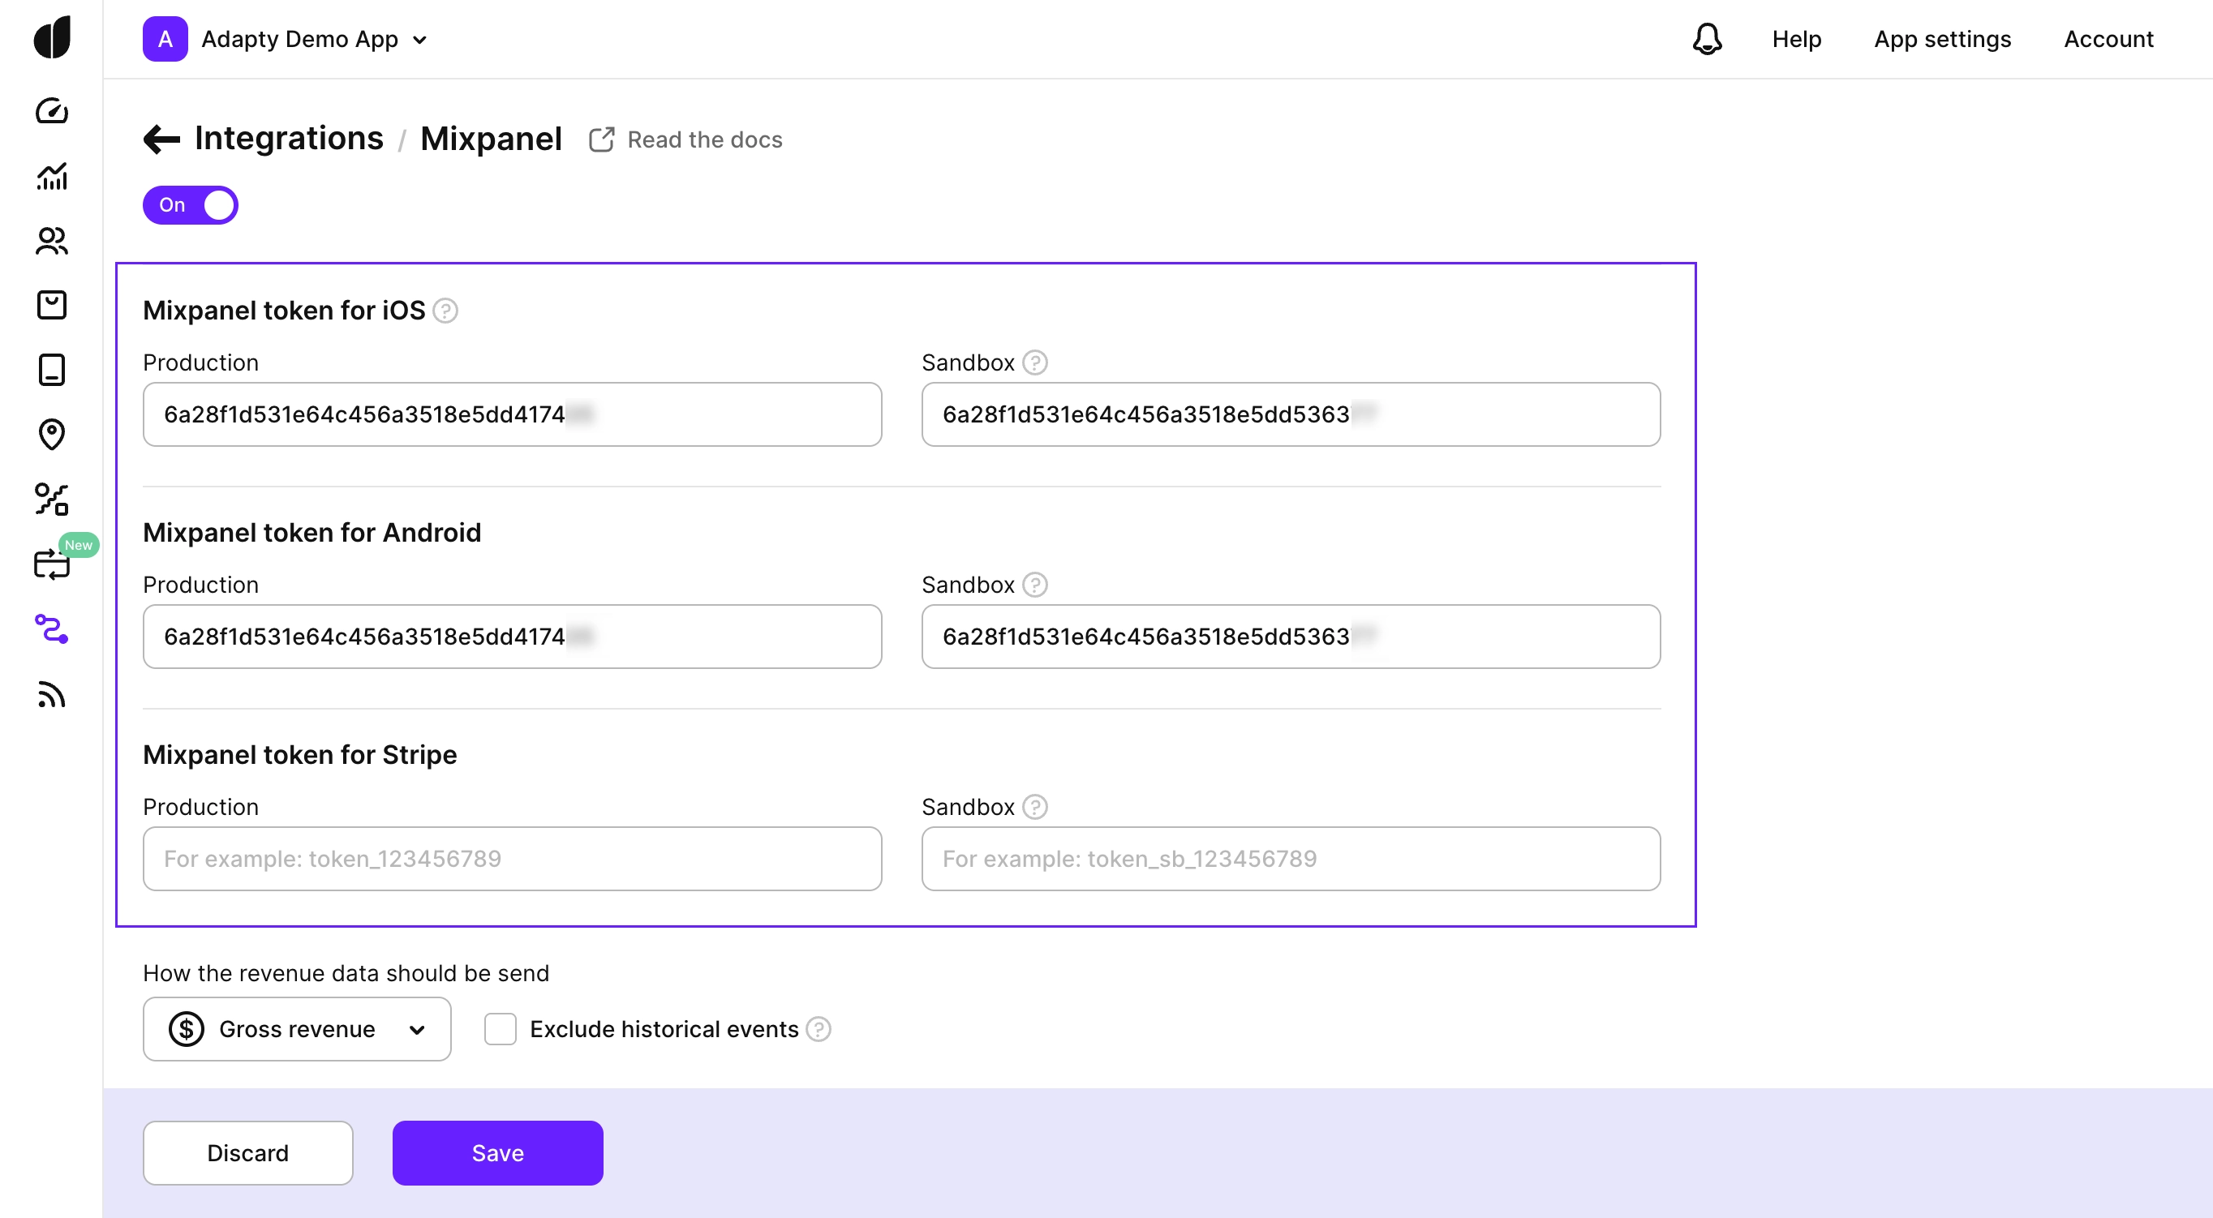The height and width of the screenshot is (1218, 2213).
Task: Open the Paywalls icon in sidebar
Action: tap(52, 369)
